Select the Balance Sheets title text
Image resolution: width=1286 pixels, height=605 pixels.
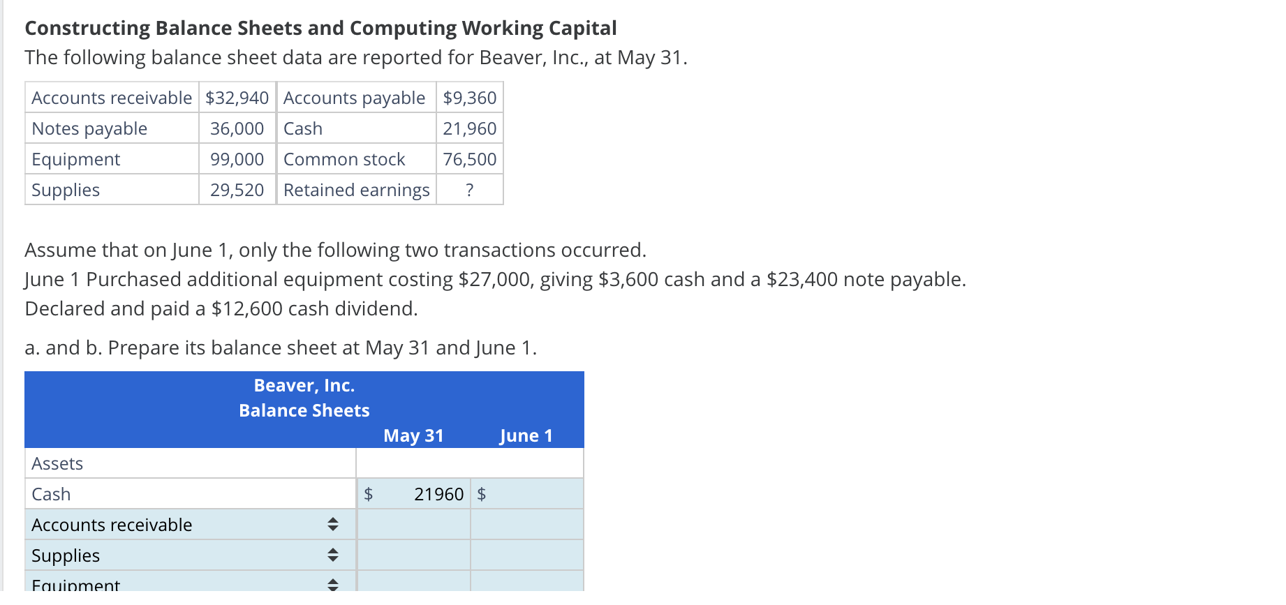point(304,410)
